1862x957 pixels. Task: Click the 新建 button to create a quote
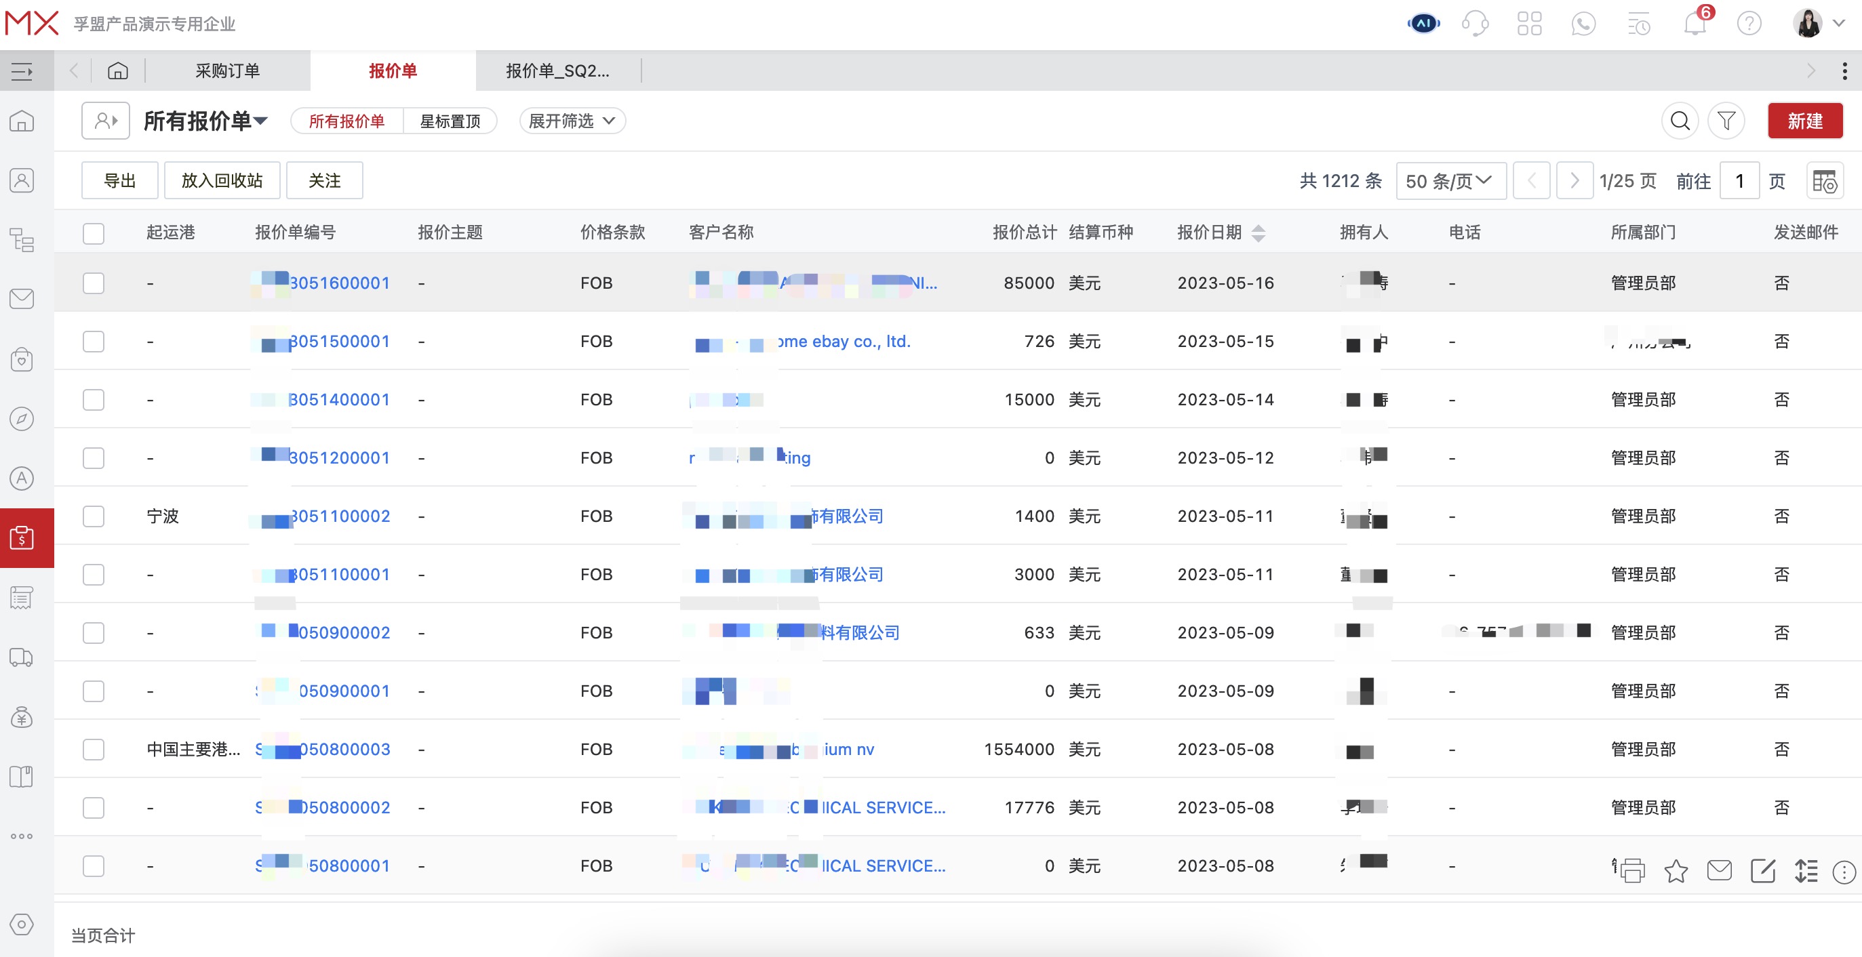pyautogui.click(x=1805, y=121)
